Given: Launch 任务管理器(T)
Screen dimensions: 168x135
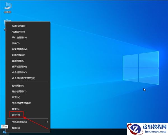Looking at the screenshot, I should tap(28, 91).
